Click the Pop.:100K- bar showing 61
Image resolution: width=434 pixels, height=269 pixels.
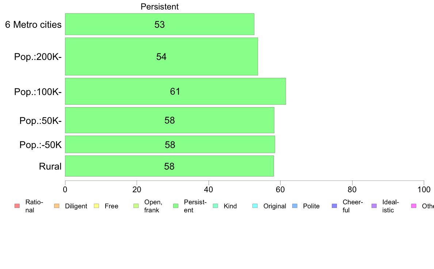click(175, 91)
